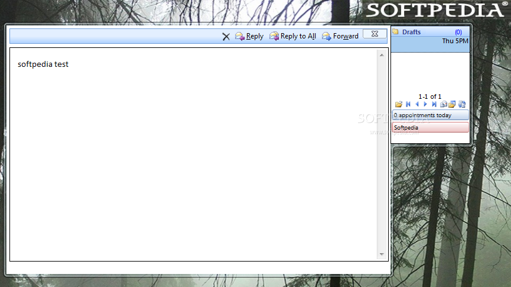Screen dimensions: 511x287
Task: Click the 1-1 of 1 page counter
Action: (430, 96)
